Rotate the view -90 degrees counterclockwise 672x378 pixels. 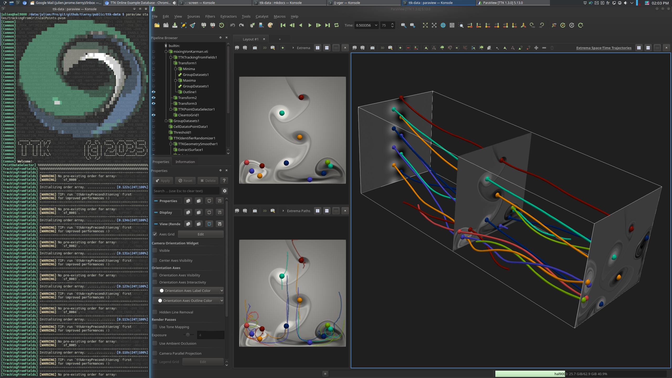point(541,25)
